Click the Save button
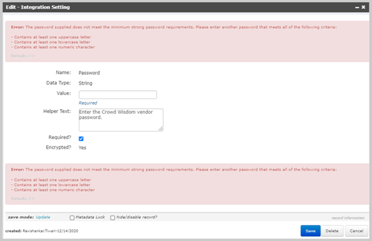The height and width of the screenshot is (241, 372). pos(311,230)
